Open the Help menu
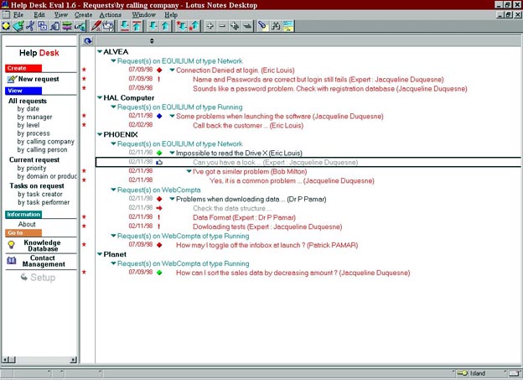 click(x=171, y=15)
